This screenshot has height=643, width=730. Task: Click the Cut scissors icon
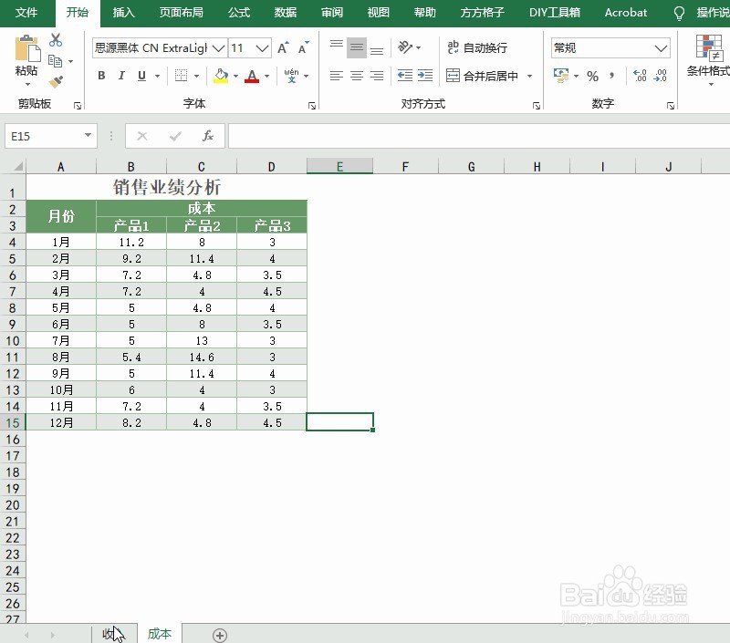pyautogui.click(x=56, y=40)
